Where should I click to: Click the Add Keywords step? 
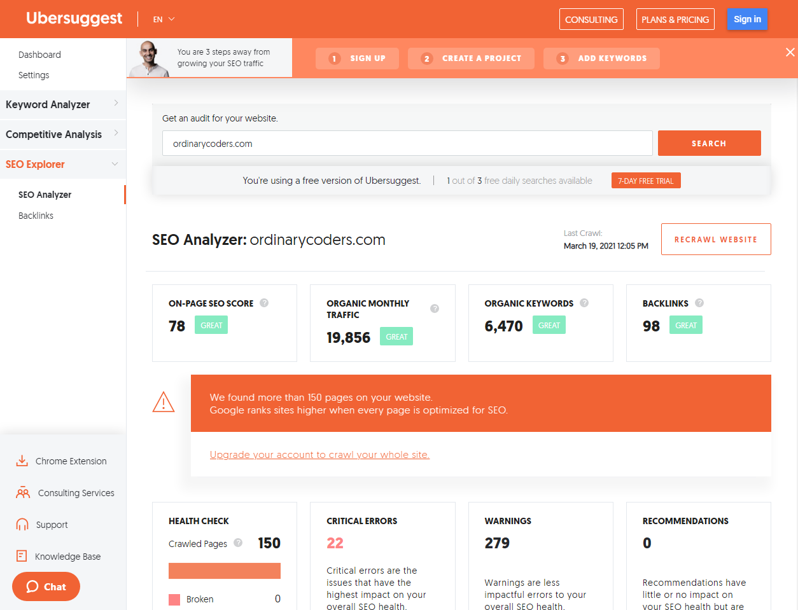[x=601, y=59]
